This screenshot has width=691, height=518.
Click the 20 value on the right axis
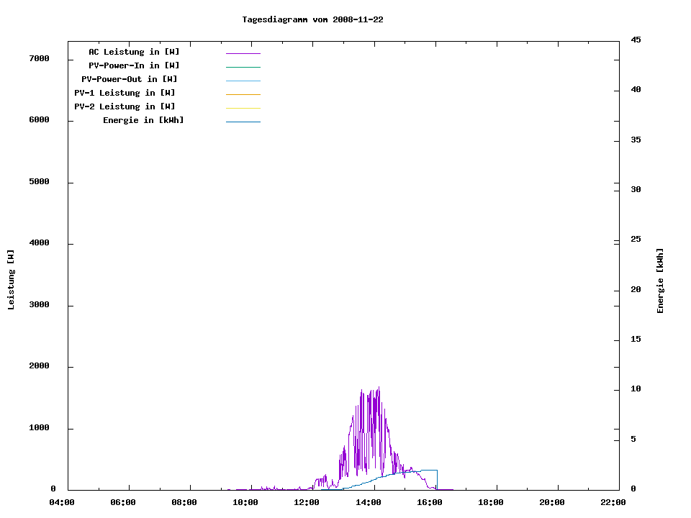point(636,290)
